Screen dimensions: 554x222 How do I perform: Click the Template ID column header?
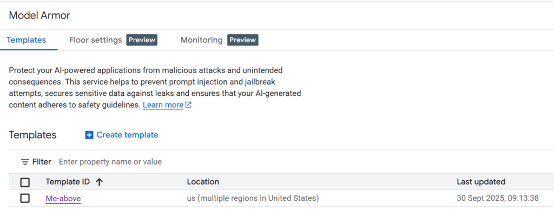(x=67, y=182)
